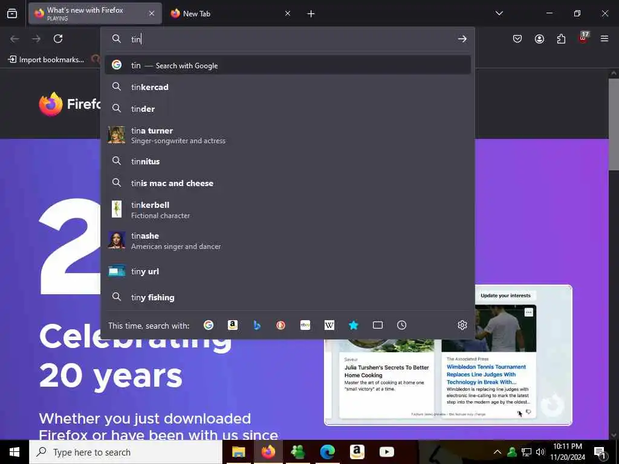Select the tinashe suggestion

pos(288,240)
